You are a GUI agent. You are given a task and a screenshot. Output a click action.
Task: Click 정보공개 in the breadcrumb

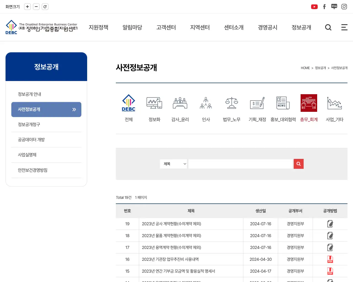point(320,68)
